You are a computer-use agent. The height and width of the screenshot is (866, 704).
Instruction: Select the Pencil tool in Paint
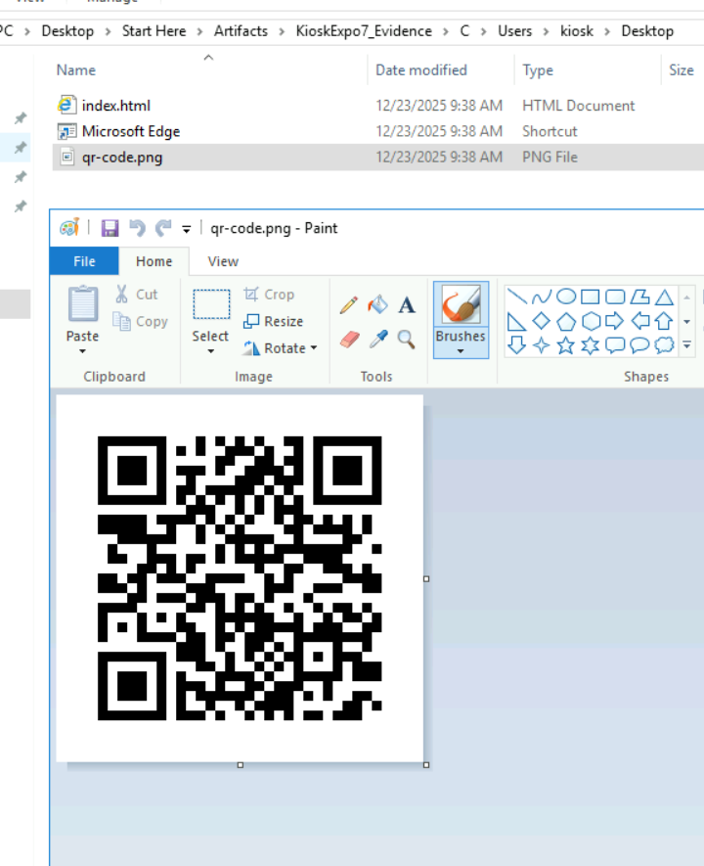click(x=349, y=305)
